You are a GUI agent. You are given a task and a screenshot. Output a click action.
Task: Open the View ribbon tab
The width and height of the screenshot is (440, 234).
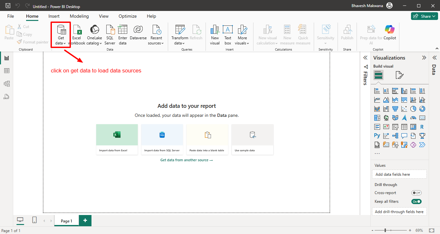point(104,16)
